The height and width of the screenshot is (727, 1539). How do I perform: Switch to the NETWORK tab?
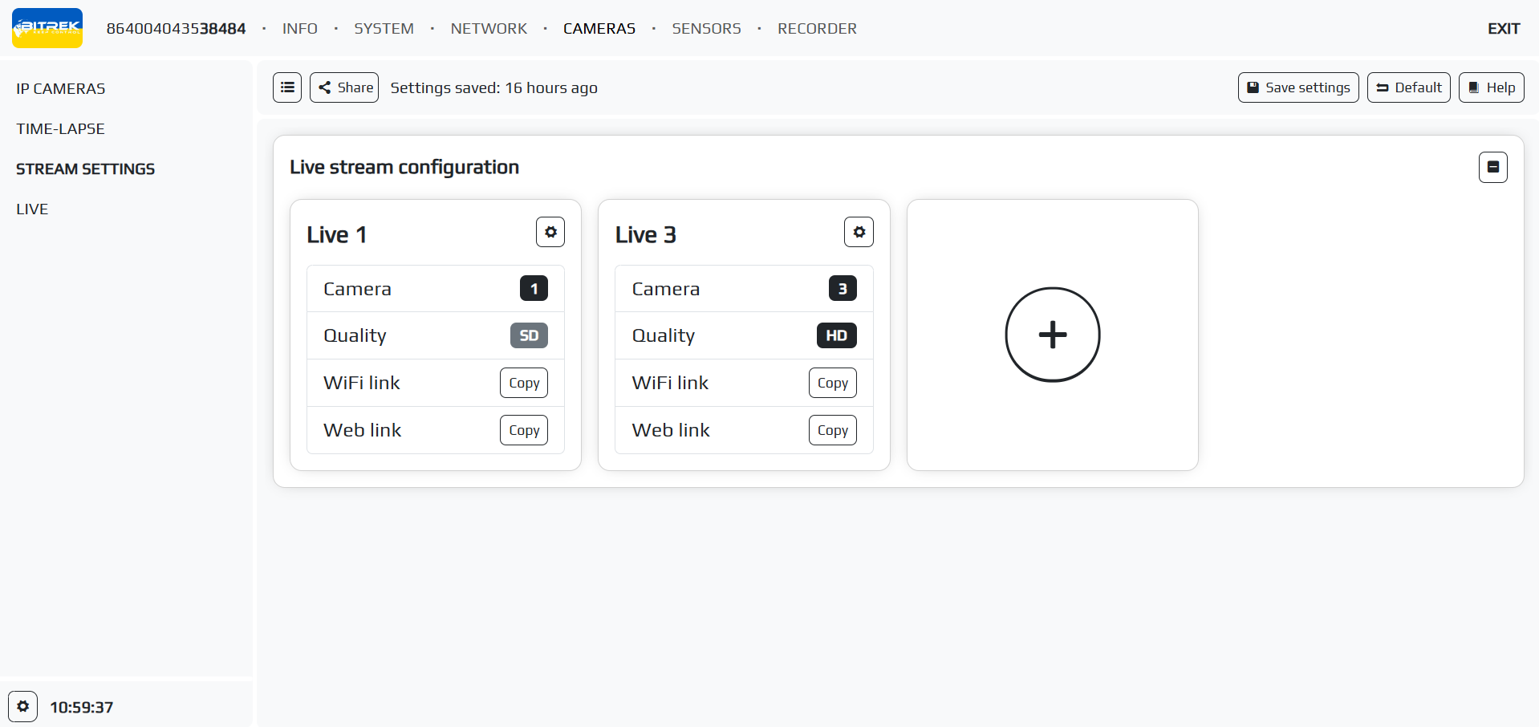point(489,29)
